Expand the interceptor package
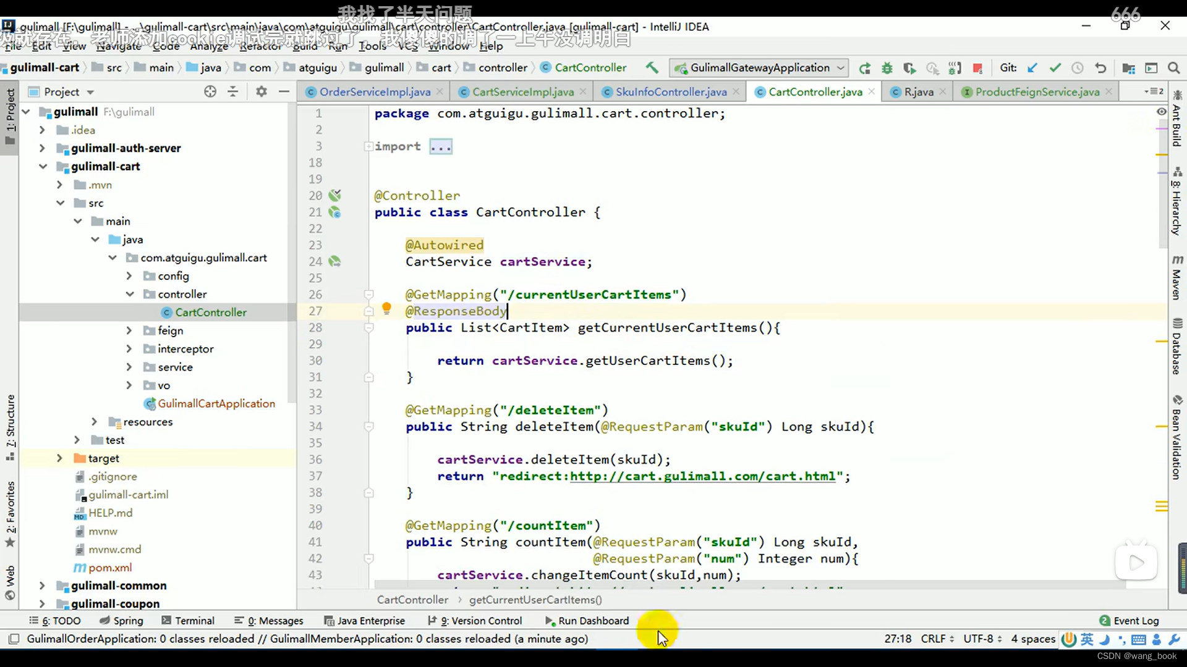The height and width of the screenshot is (667, 1187). tap(129, 349)
